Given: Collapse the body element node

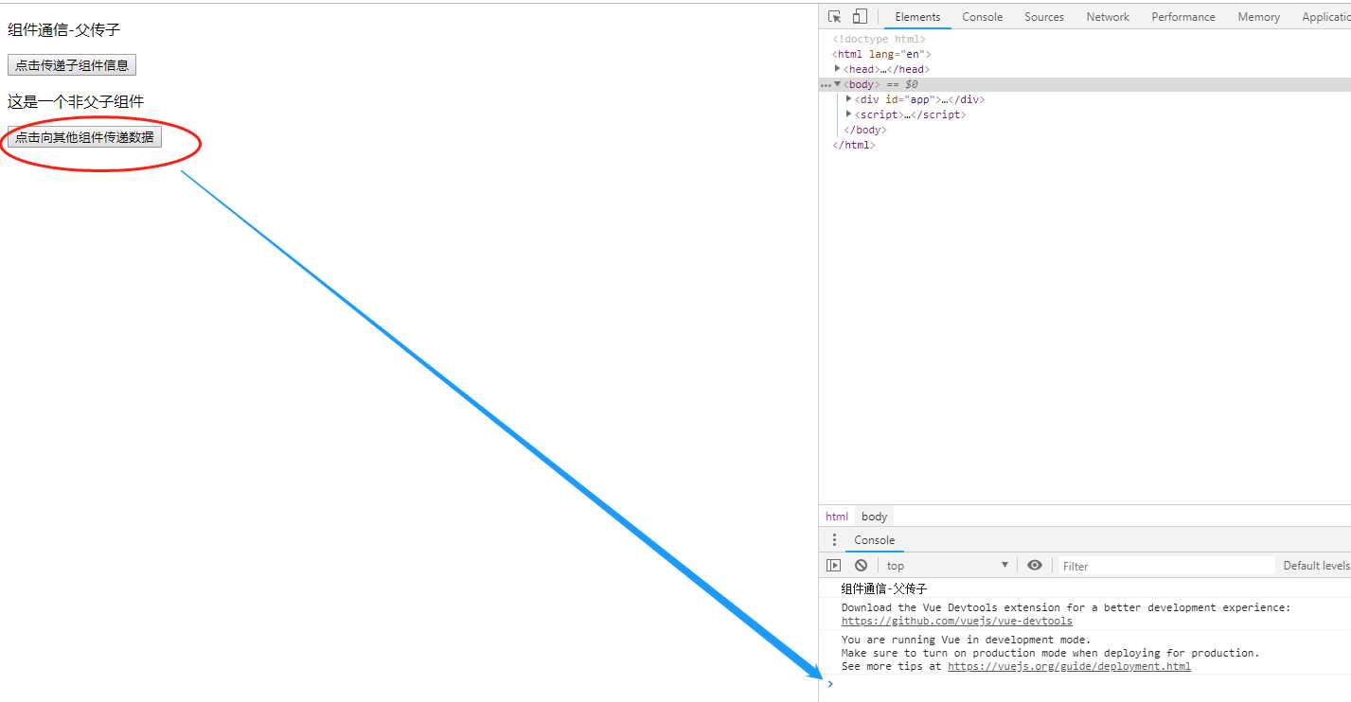Looking at the screenshot, I should tap(838, 84).
